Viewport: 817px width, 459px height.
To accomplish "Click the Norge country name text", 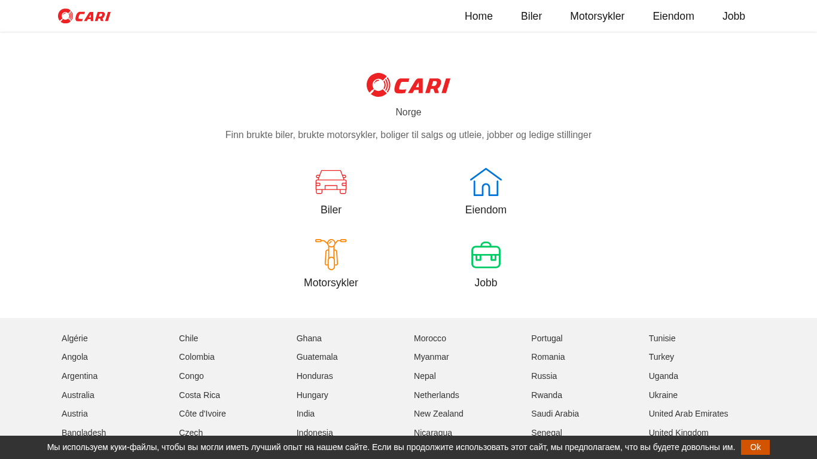I will click(408, 112).
